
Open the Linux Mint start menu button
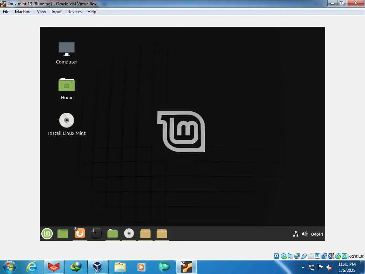point(47,233)
